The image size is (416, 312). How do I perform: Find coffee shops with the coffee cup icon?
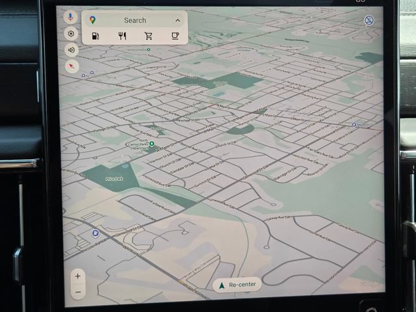tap(175, 36)
